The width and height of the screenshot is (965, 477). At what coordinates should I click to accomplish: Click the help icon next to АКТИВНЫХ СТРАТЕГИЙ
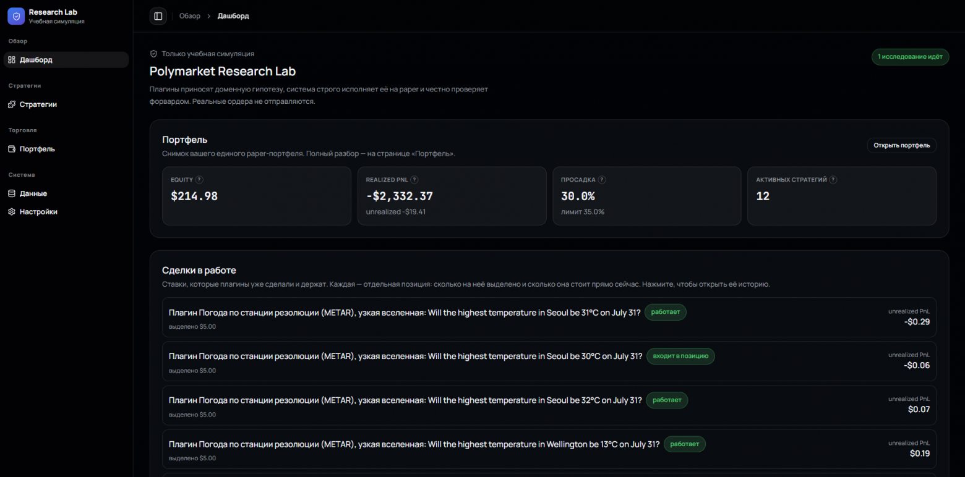(x=833, y=180)
